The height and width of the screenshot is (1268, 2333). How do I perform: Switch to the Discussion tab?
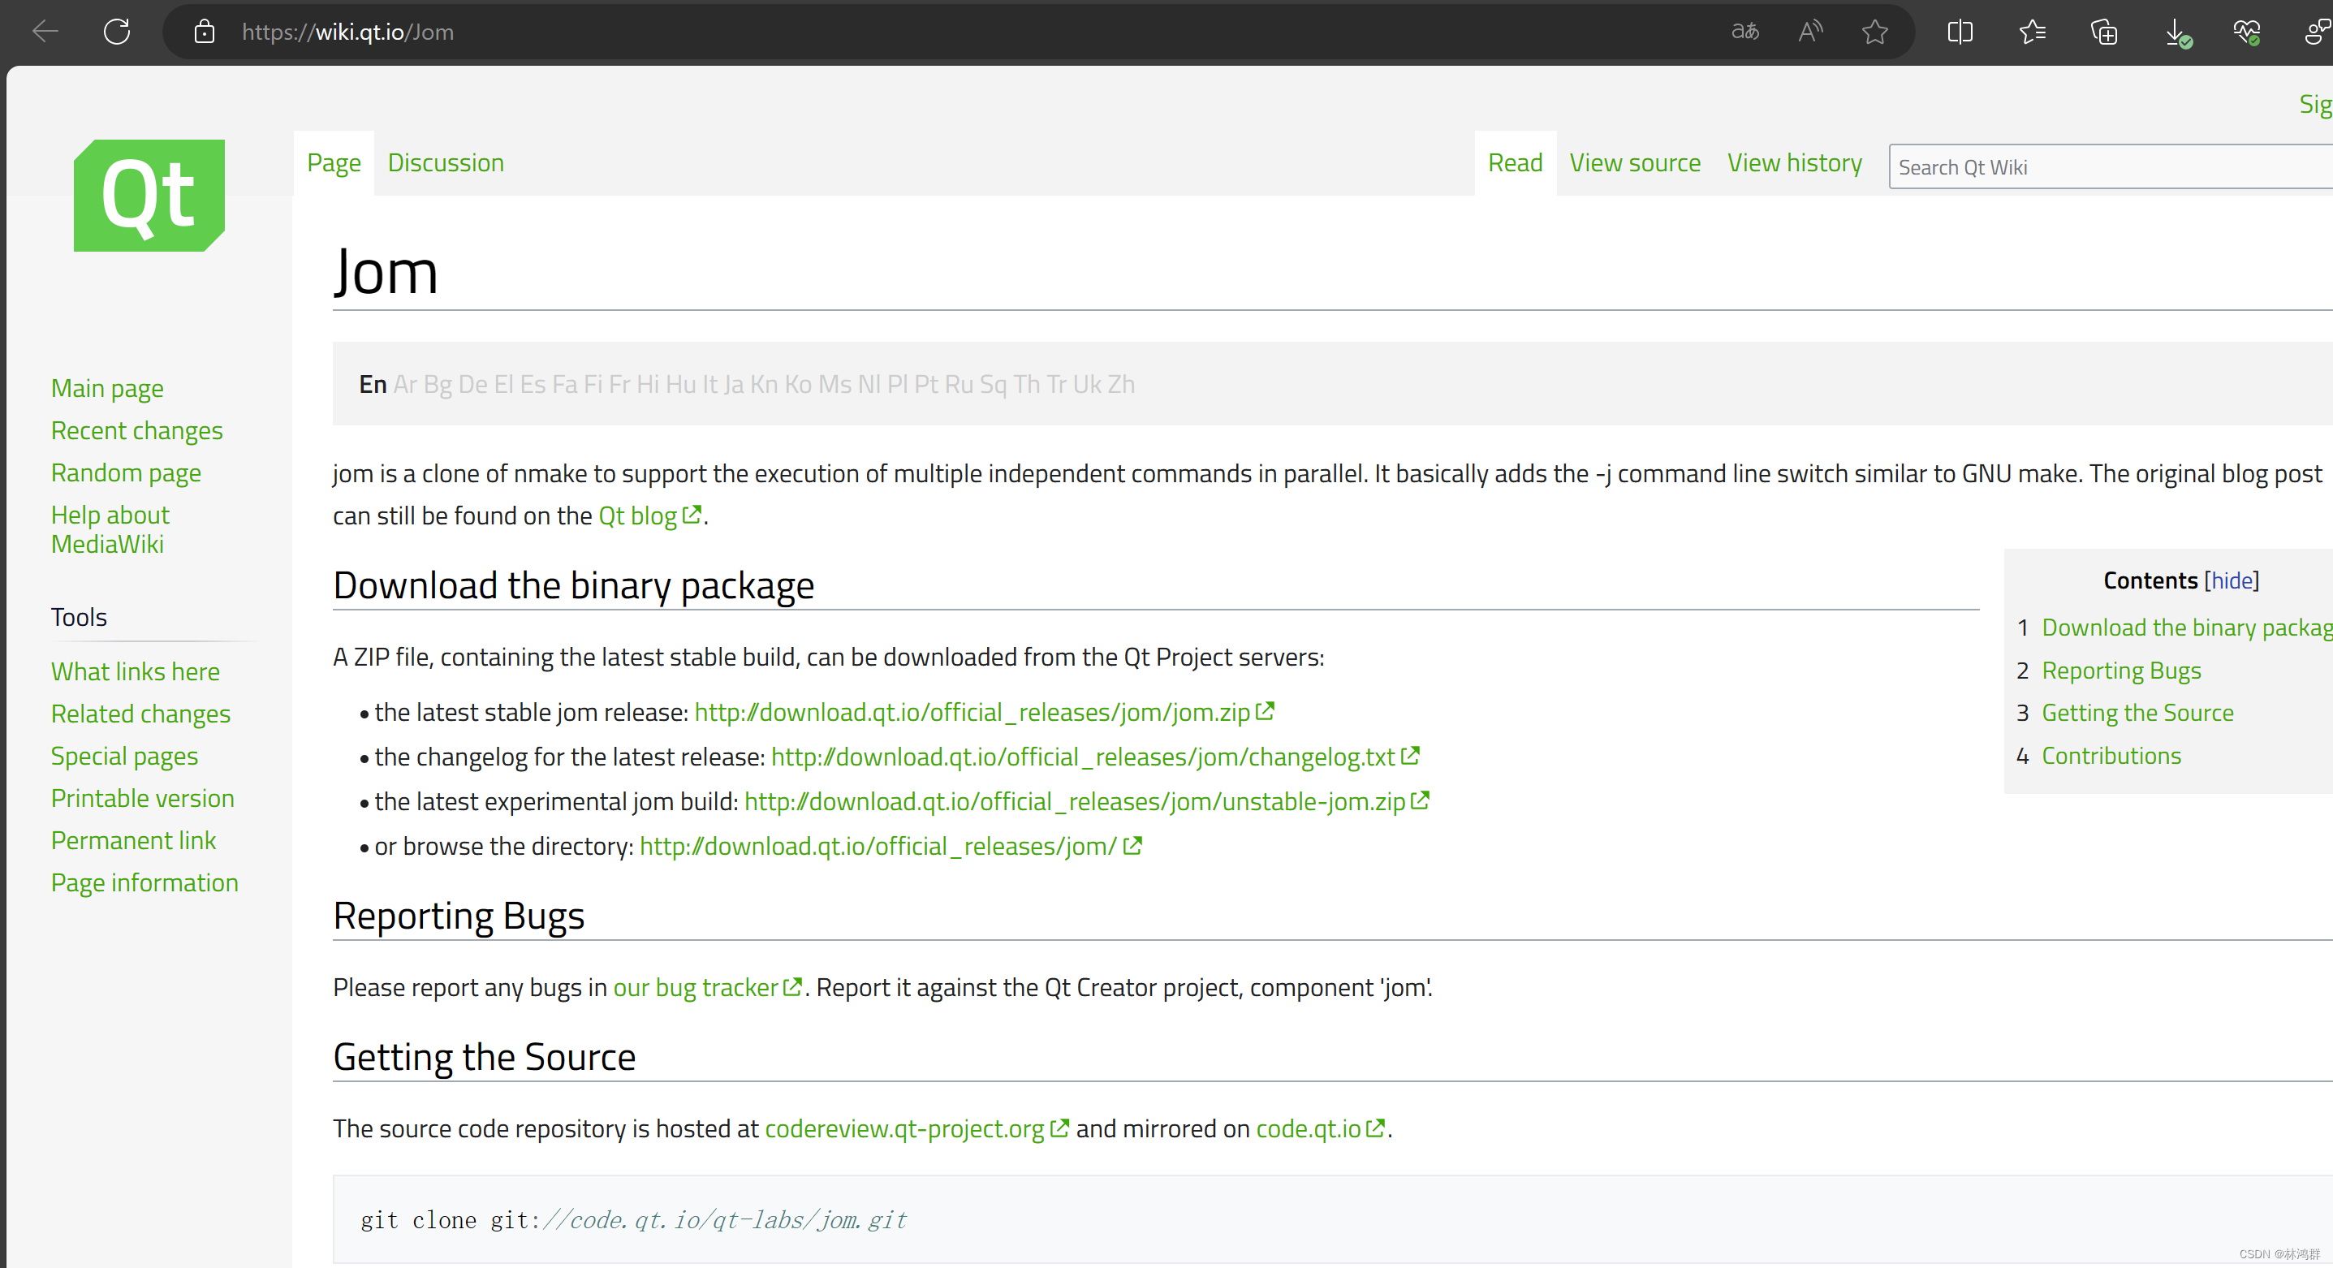(x=446, y=163)
